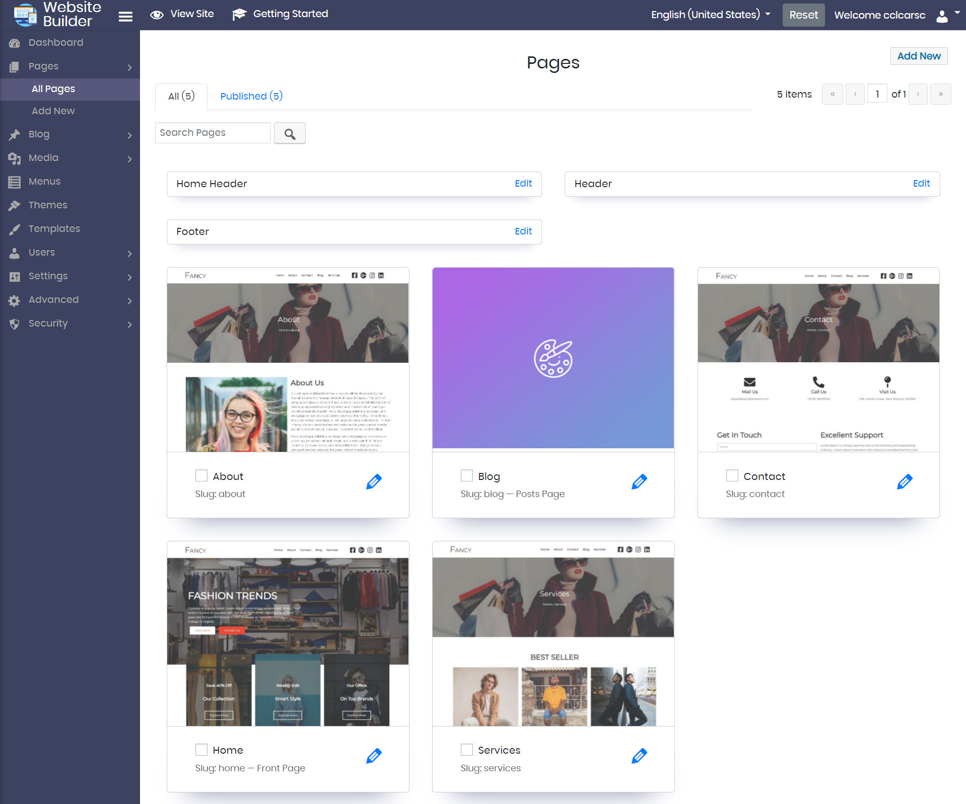Click the Add New button
966x804 pixels.
(x=919, y=56)
